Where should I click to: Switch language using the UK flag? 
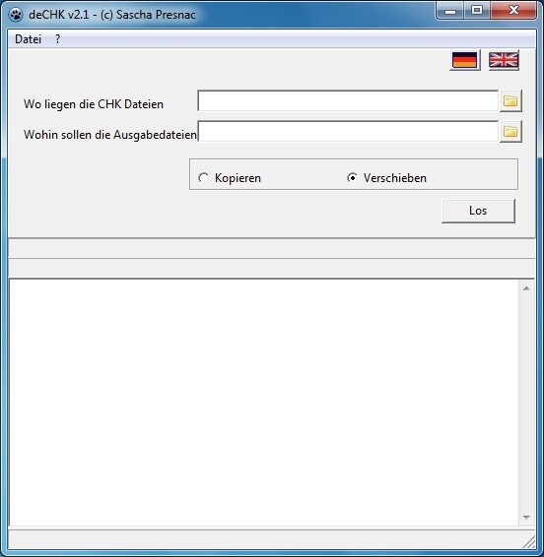(x=504, y=60)
